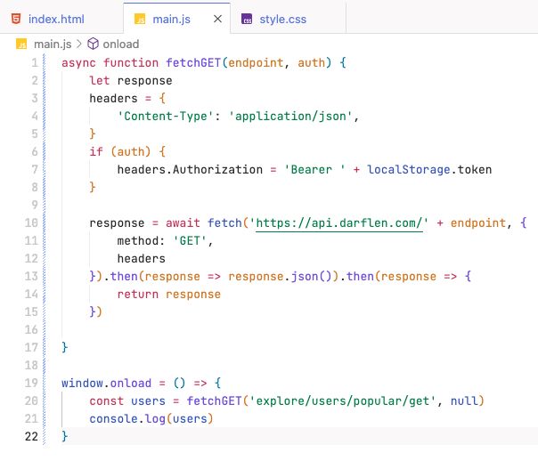Select main.js in the breadcrumb path

pos(53,44)
